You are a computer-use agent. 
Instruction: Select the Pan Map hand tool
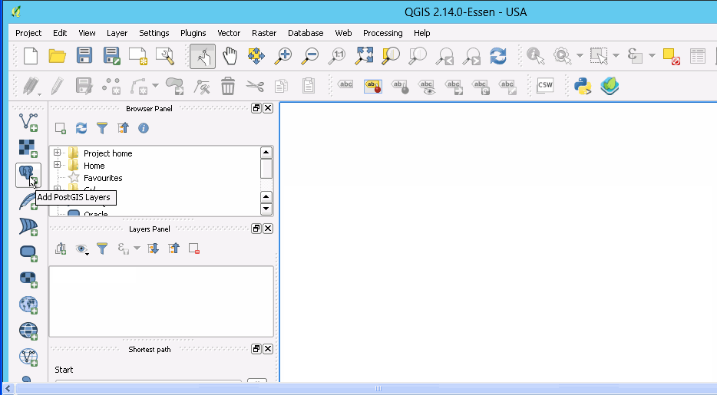[230, 56]
